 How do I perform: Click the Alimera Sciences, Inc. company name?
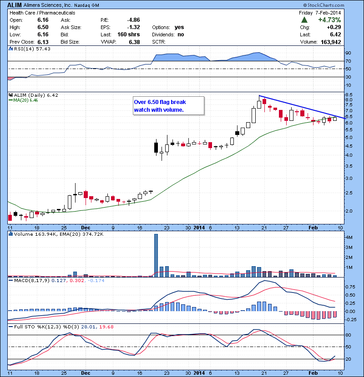48,5
